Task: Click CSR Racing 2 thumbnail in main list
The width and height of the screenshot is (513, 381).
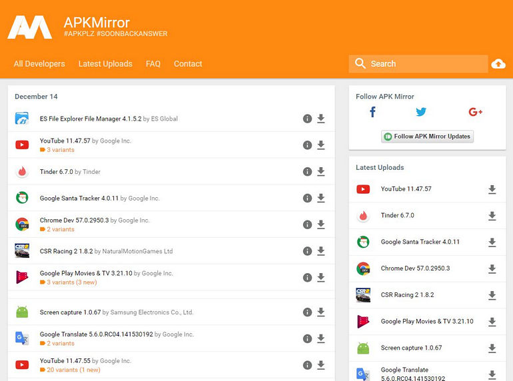Action: tap(22, 251)
